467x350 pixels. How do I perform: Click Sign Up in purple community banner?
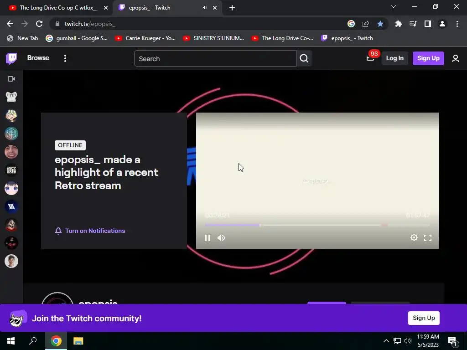[424, 318]
